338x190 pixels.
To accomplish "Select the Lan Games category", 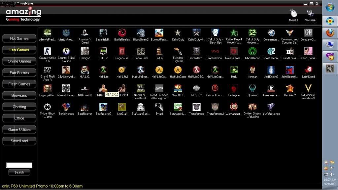I will coord(19,50).
